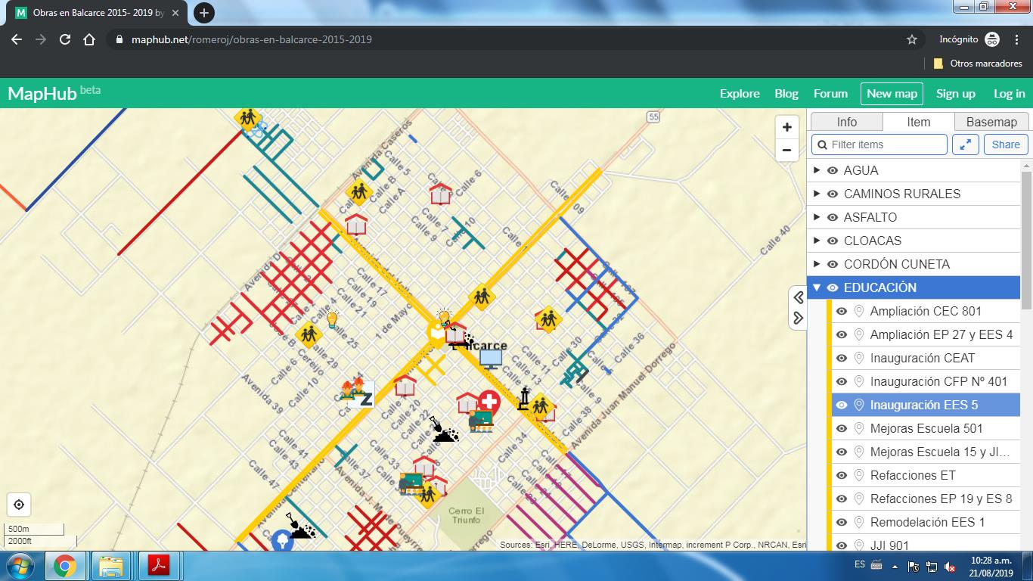Viewport: 1033px width, 581px height.
Task: Zoom out with the minus button
Action: tap(787, 150)
